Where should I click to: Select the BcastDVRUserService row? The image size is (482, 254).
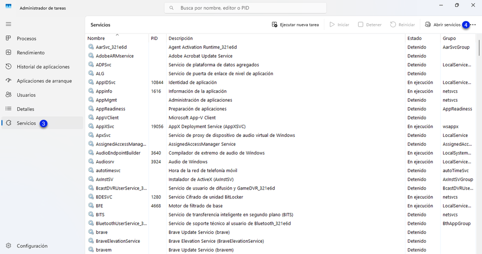coord(281,188)
